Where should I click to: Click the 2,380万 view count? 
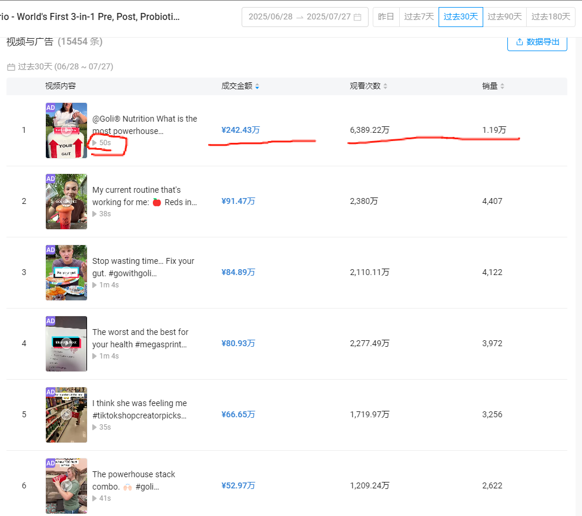pyautogui.click(x=364, y=202)
